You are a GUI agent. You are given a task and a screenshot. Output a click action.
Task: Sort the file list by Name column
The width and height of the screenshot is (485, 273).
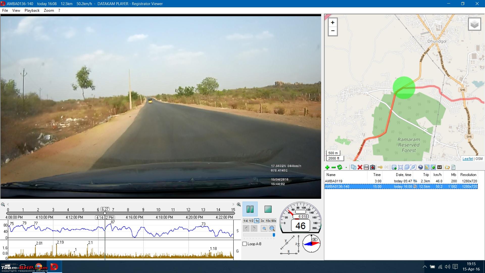346,175
